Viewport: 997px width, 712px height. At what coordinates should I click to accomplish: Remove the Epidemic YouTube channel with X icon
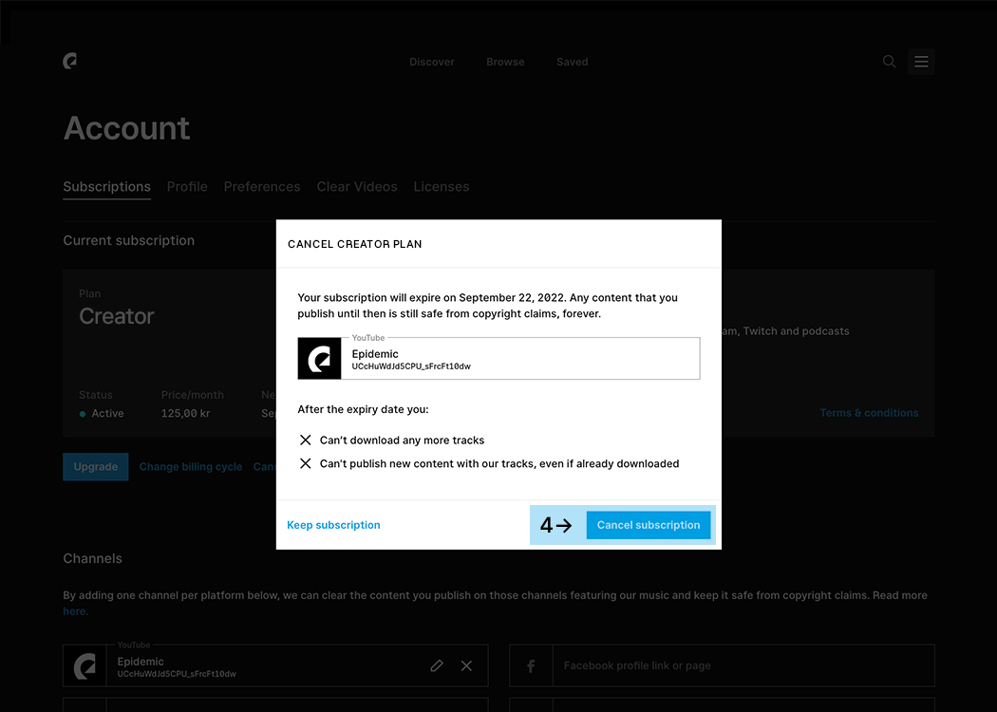(467, 665)
